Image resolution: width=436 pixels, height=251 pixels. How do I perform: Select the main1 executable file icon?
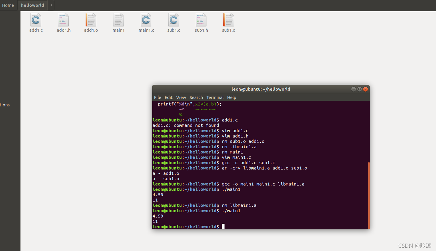point(118,20)
